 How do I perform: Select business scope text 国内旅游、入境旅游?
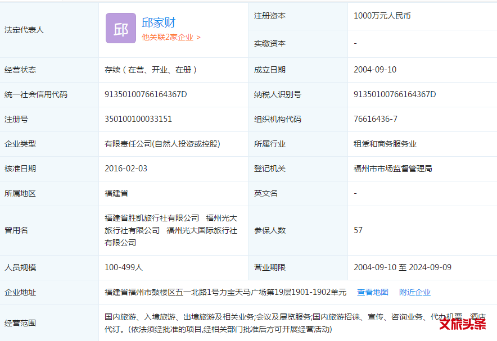(x=140, y=317)
